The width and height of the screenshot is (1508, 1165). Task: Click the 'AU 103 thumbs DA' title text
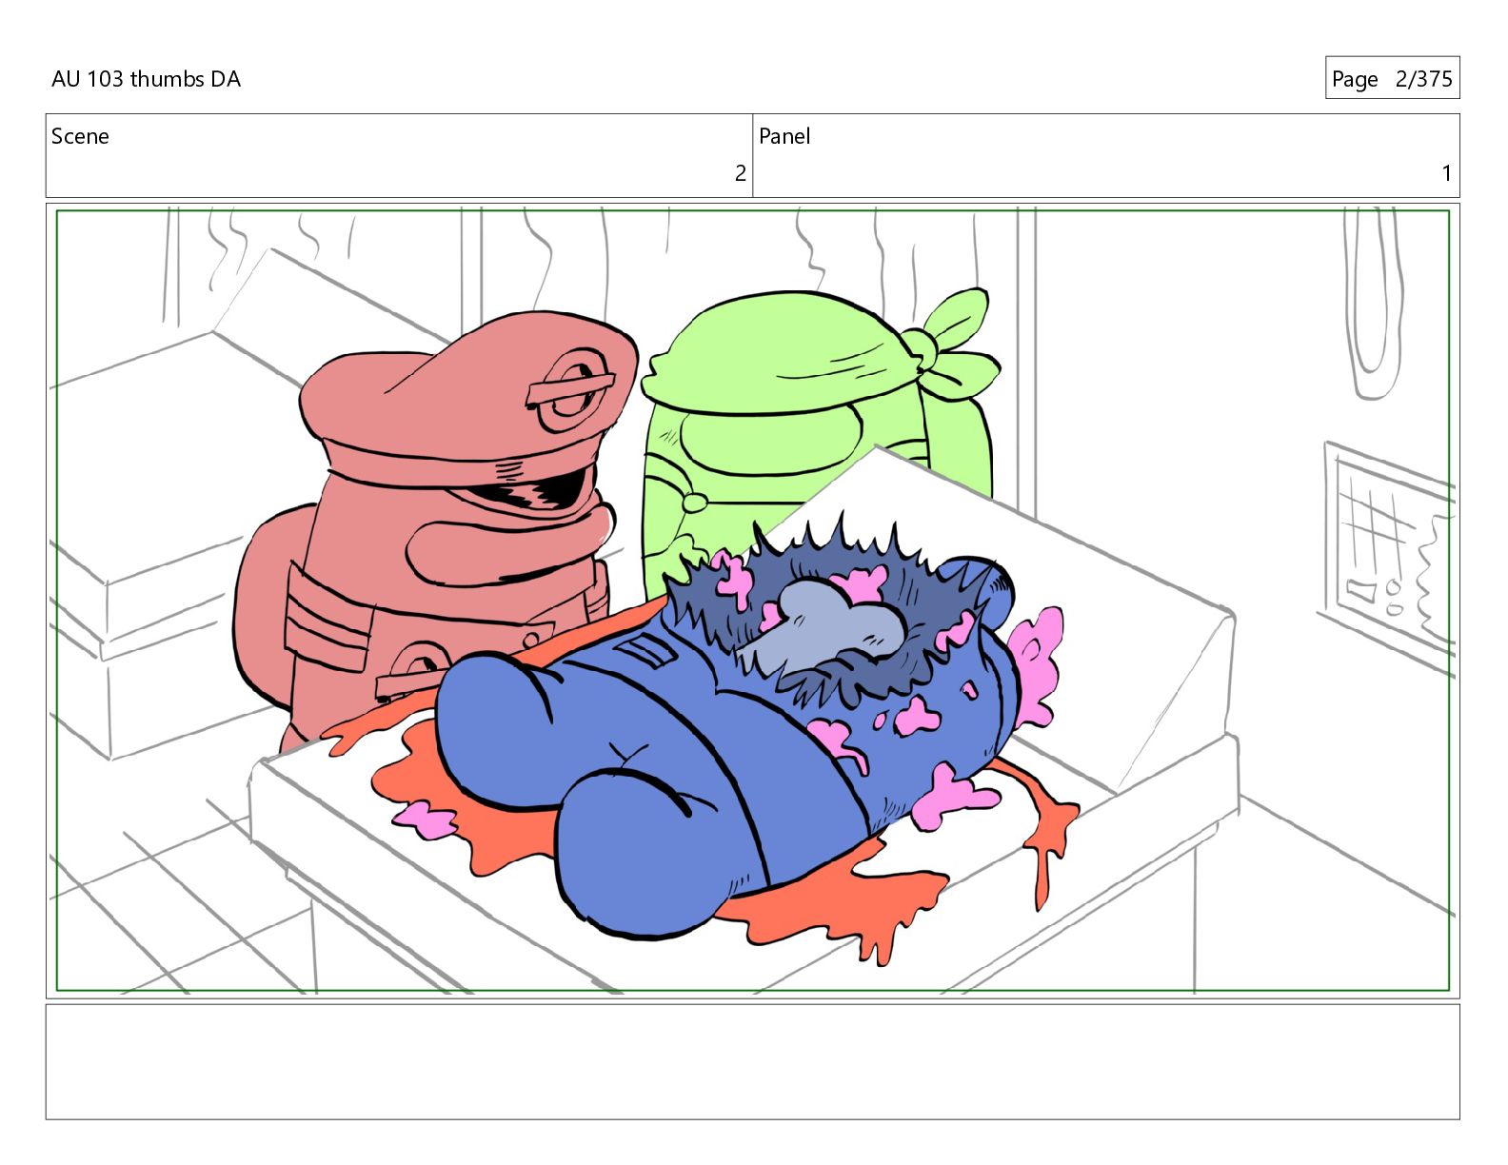tap(146, 79)
